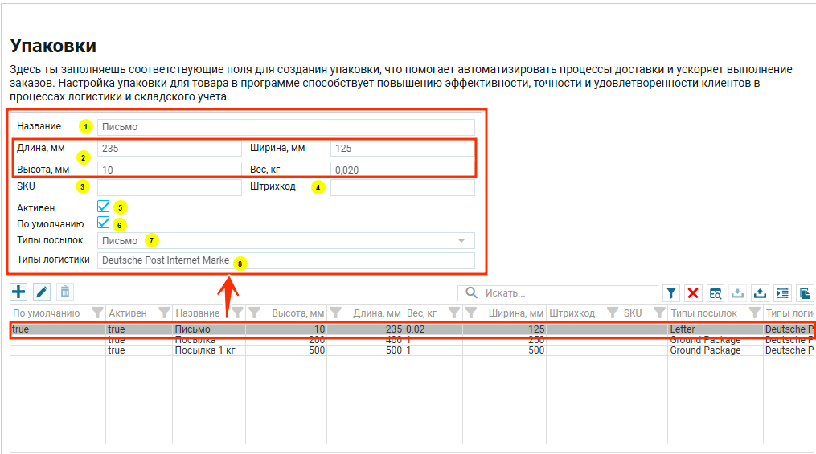Click the upload export toolbar icon
This screenshot has height=454, width=816.
[760, 293]
